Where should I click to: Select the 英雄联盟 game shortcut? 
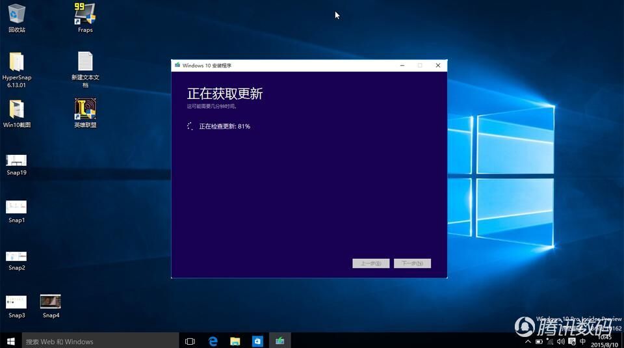click(85, 109)
